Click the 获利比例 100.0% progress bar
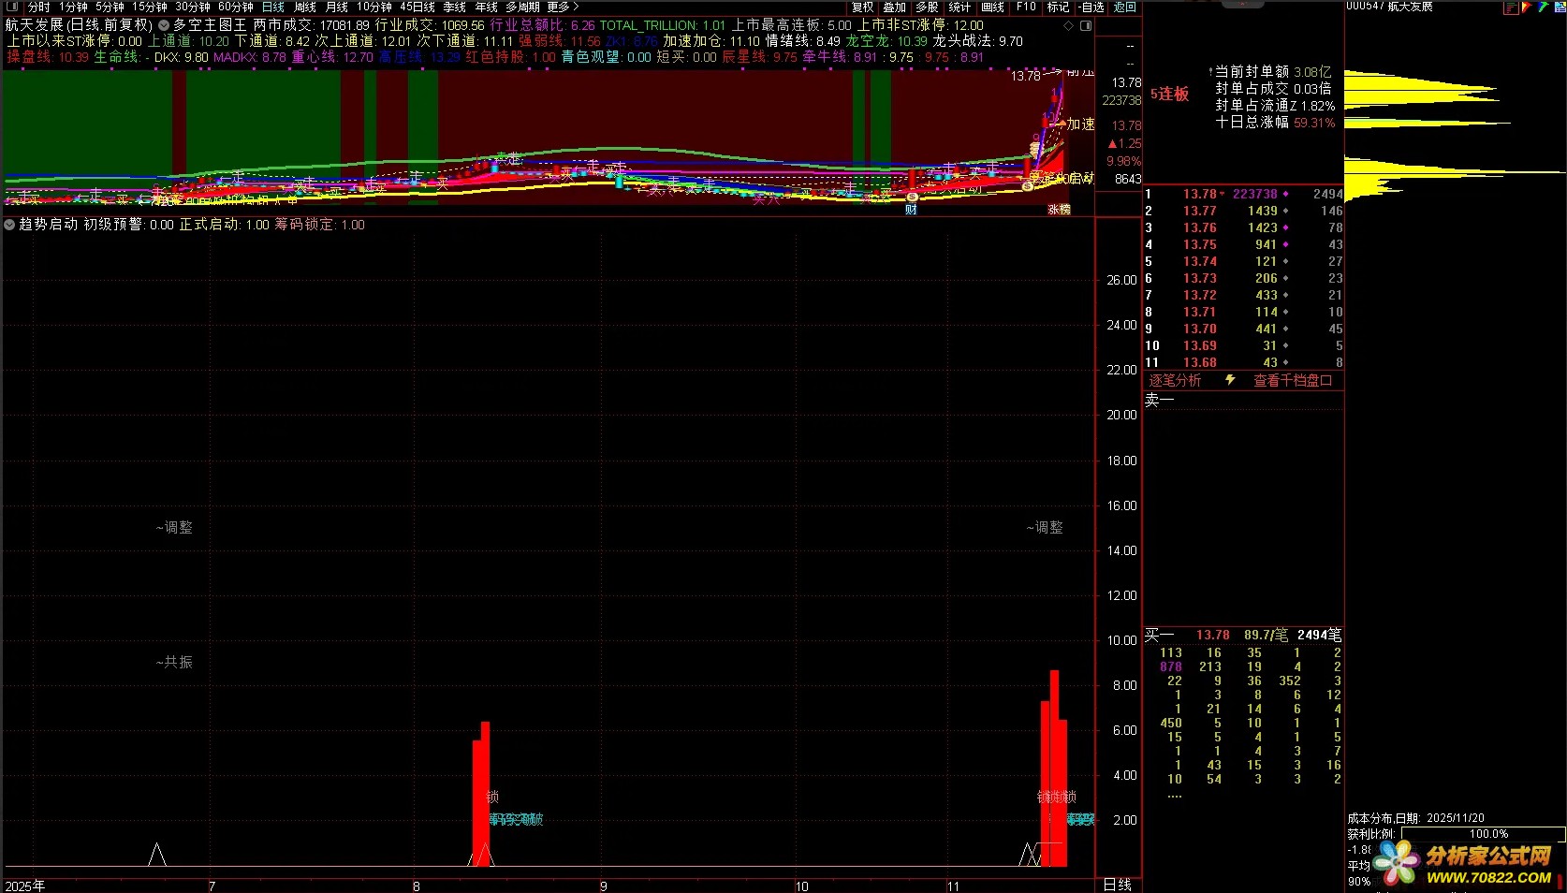 pos(1482,833)
